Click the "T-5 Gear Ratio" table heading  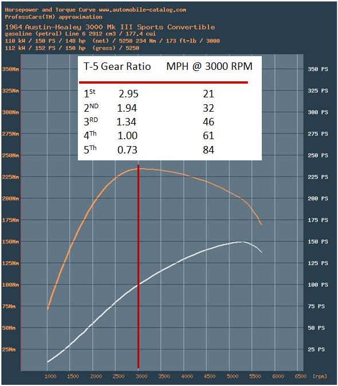pos(117,66)
